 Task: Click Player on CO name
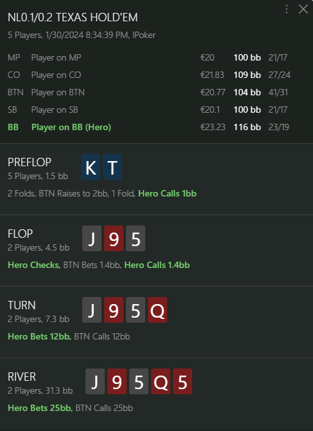(x=56, y=75)
